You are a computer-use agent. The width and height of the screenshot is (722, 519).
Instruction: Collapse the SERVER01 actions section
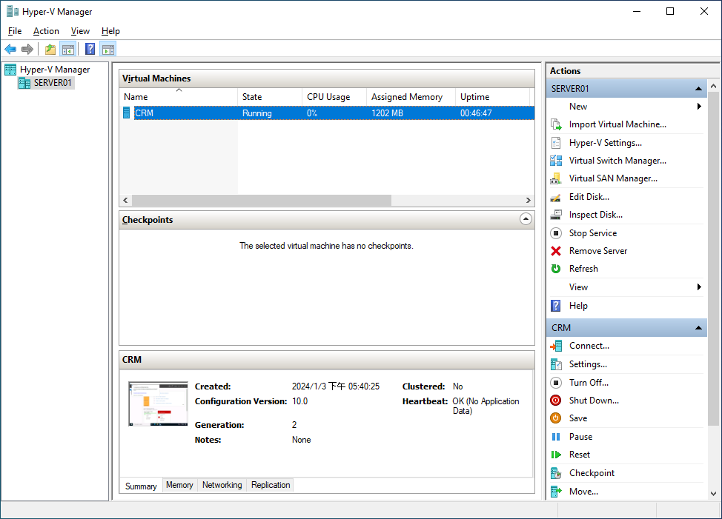pos(698,89)
